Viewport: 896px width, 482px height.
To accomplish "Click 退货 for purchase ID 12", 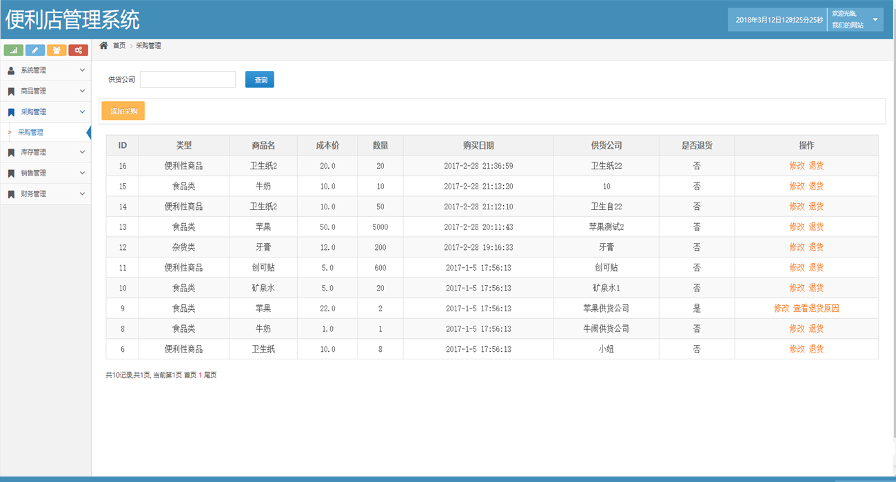I will (816, 247).
